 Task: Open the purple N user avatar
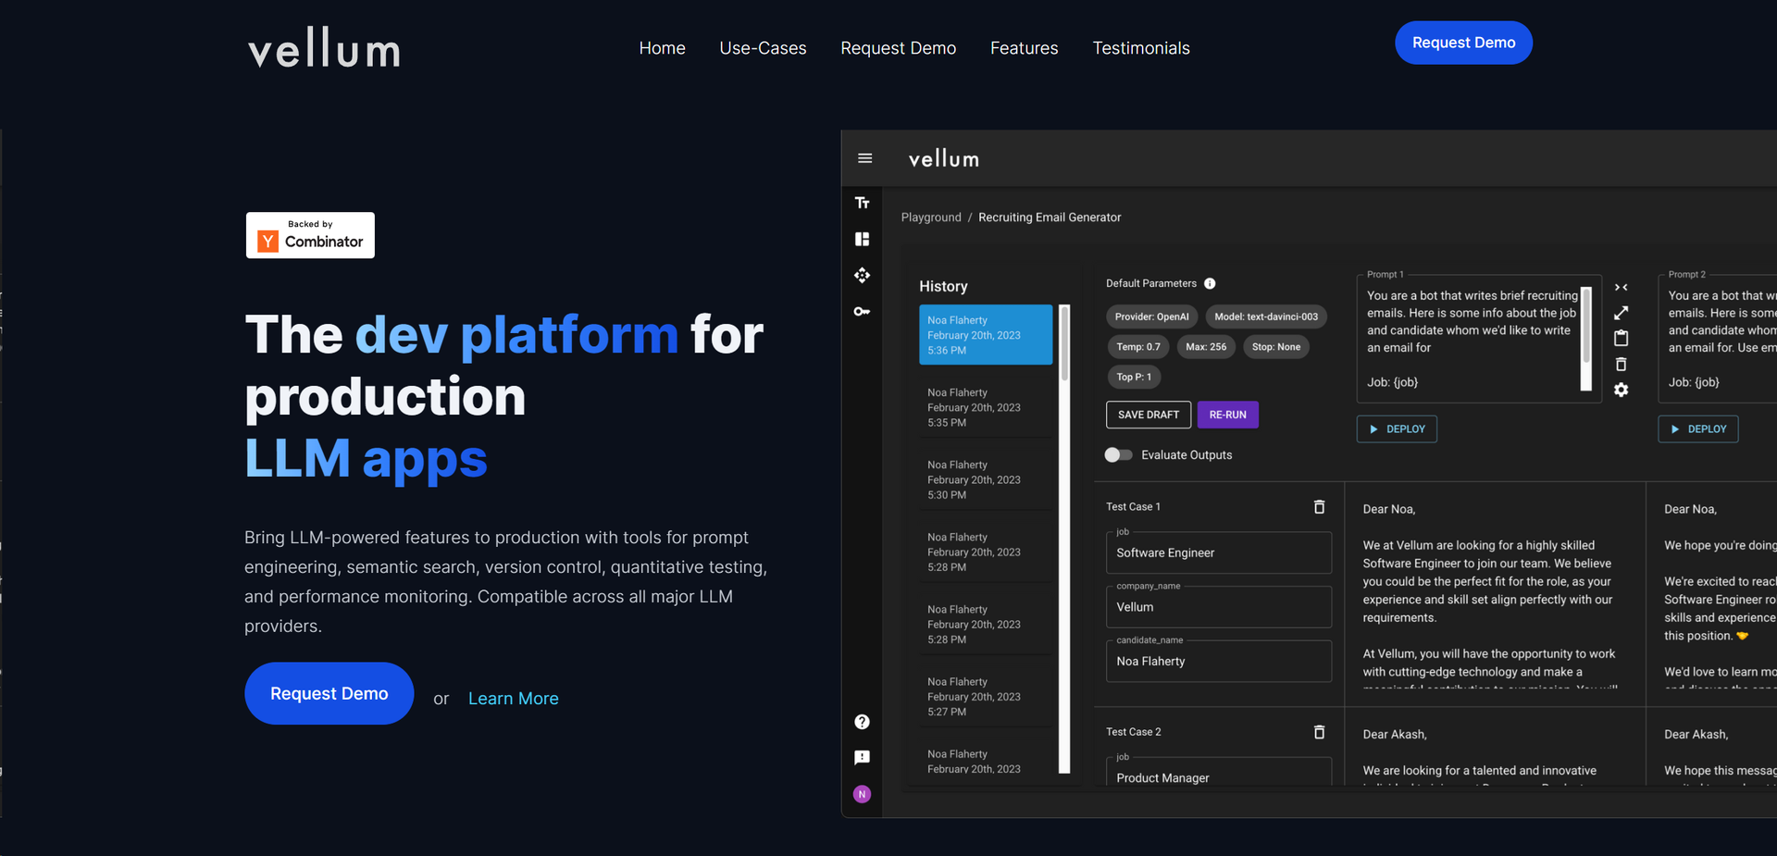click(x=862, y=794)
